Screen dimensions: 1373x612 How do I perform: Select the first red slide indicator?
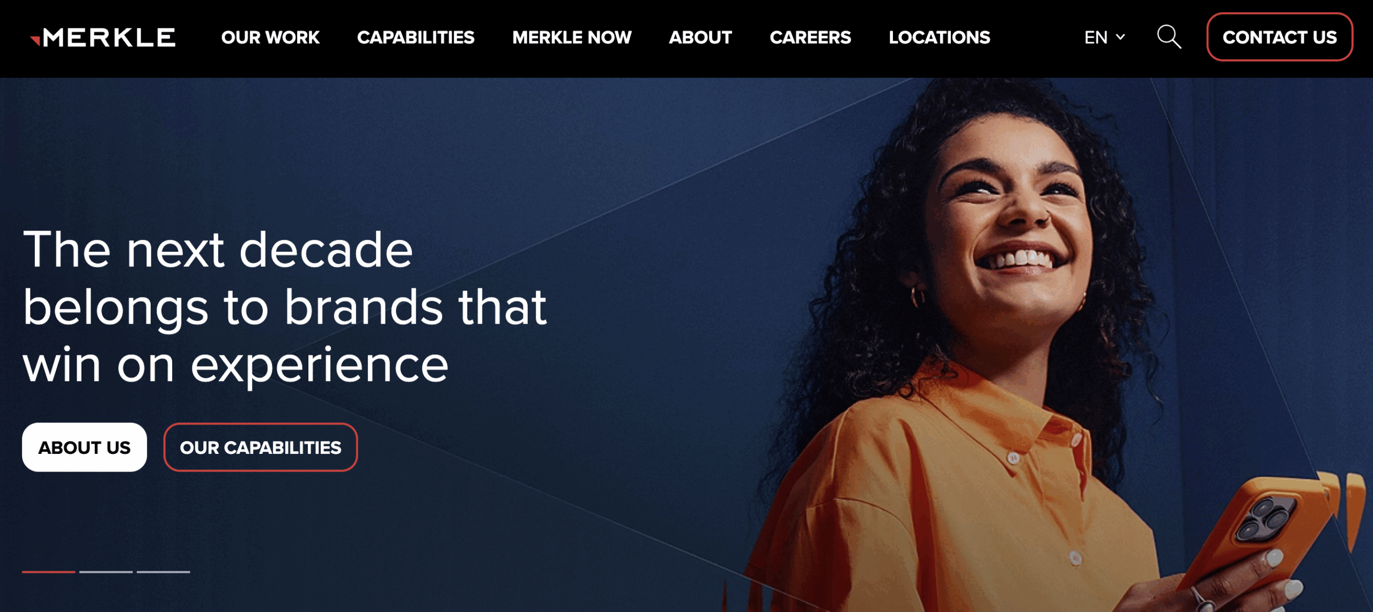pyautogui.click(x=48, y=572)
